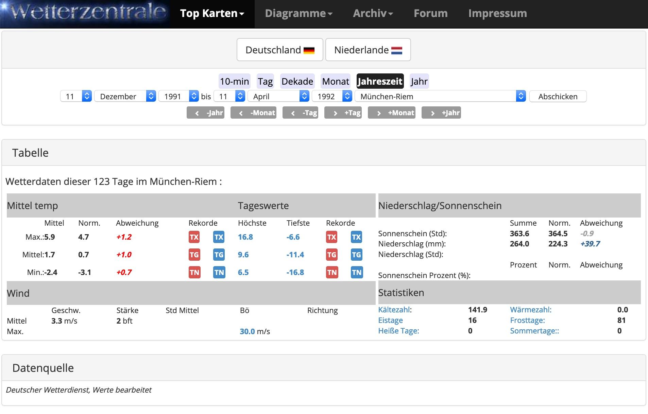
Task: Switch to 10-min period tab
Action: 234,81
